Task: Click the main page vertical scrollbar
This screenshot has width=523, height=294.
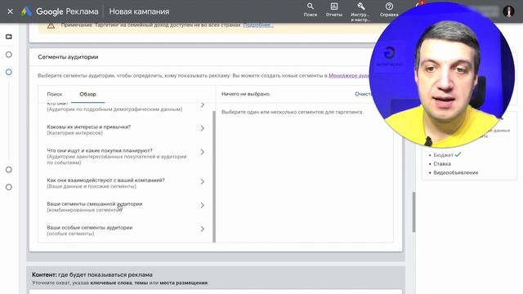Action: pyautogui.click(x=413, y=212)
